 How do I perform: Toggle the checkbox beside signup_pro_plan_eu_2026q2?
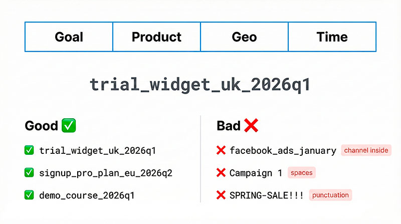point(29,173)
